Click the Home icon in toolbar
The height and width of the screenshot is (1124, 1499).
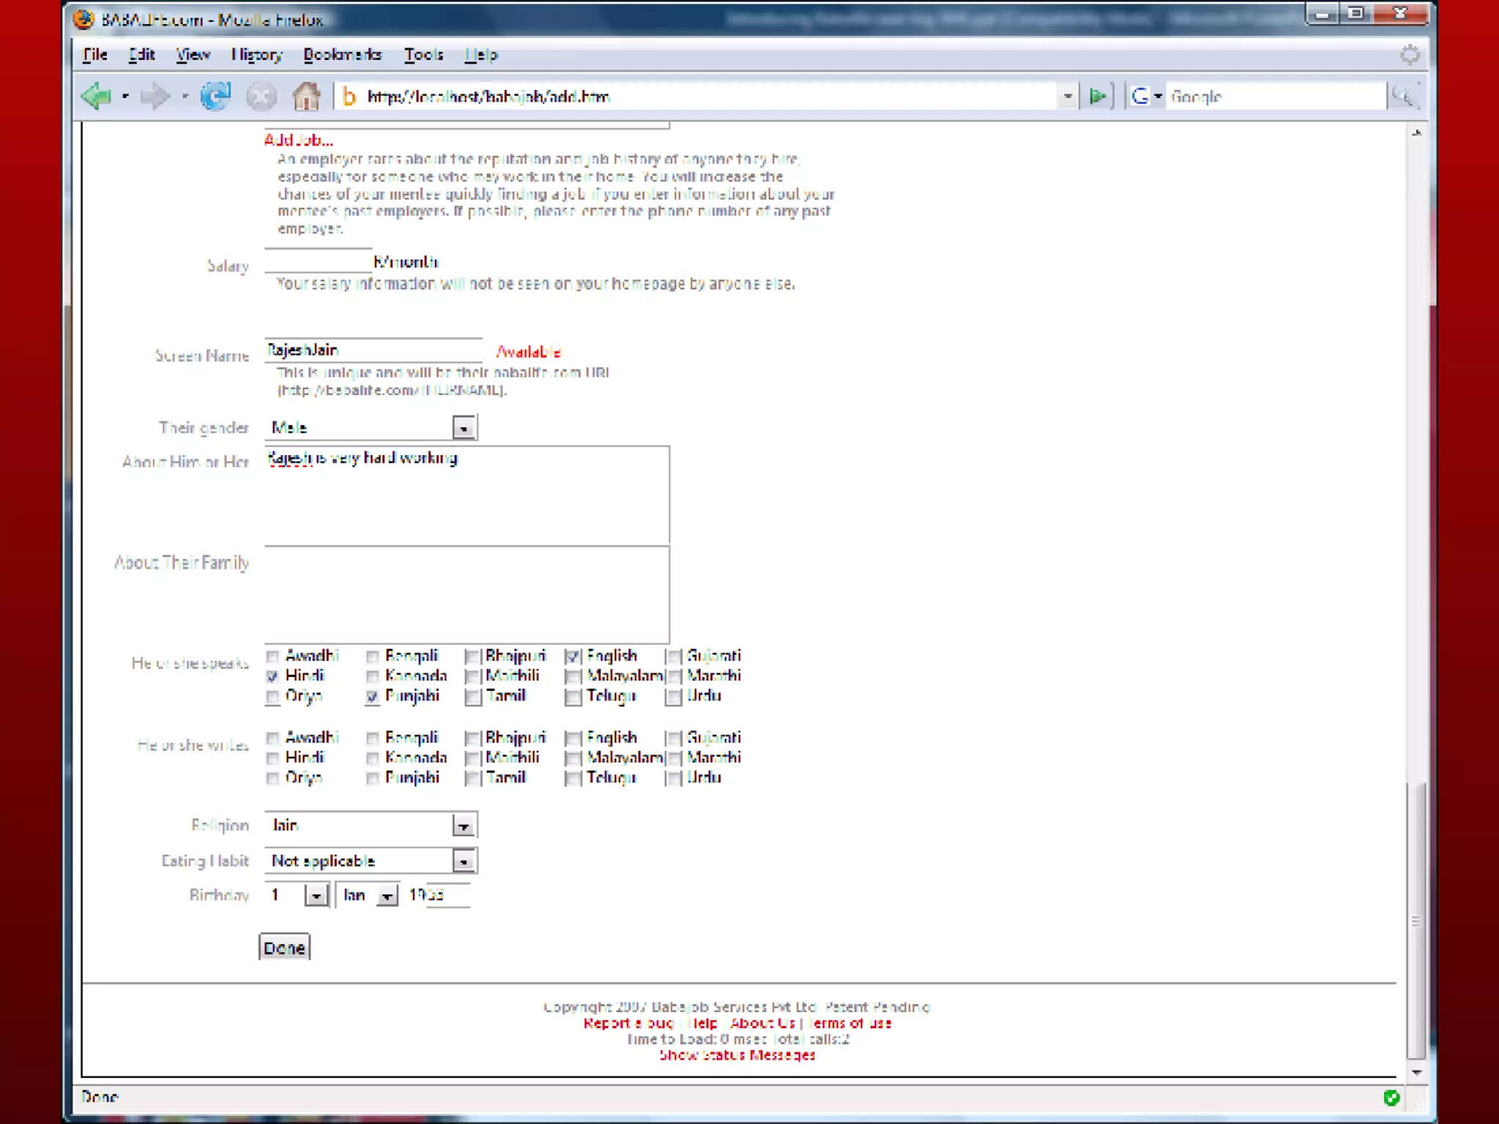[x=306, y=97]
